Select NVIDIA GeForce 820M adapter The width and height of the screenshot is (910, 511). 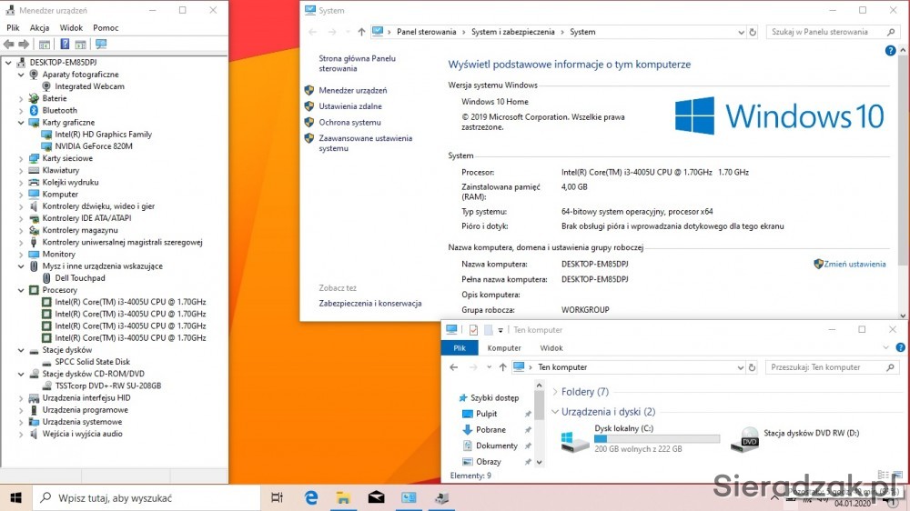(94, 146)
